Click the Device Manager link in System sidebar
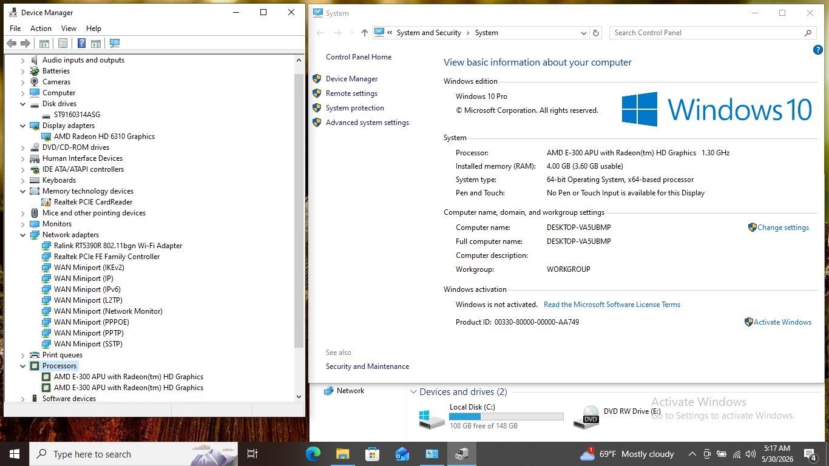 click(x=351, y=79)
